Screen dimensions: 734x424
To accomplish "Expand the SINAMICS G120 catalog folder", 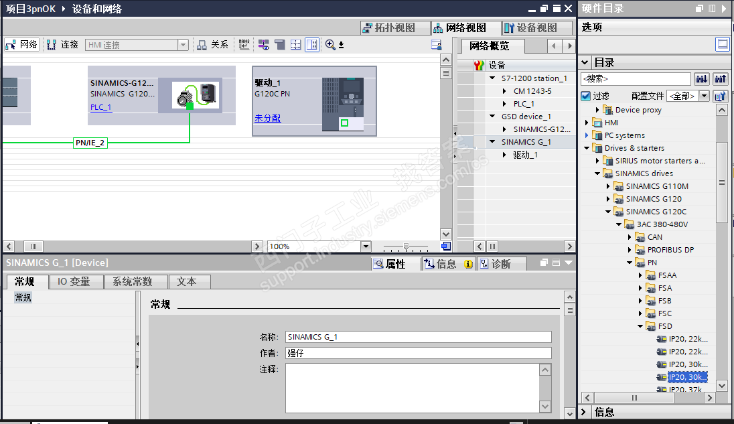I will 607,198.
